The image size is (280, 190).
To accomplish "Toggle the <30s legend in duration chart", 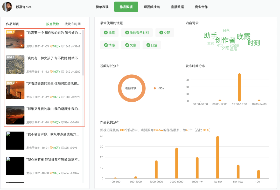I will pos(159,88).
